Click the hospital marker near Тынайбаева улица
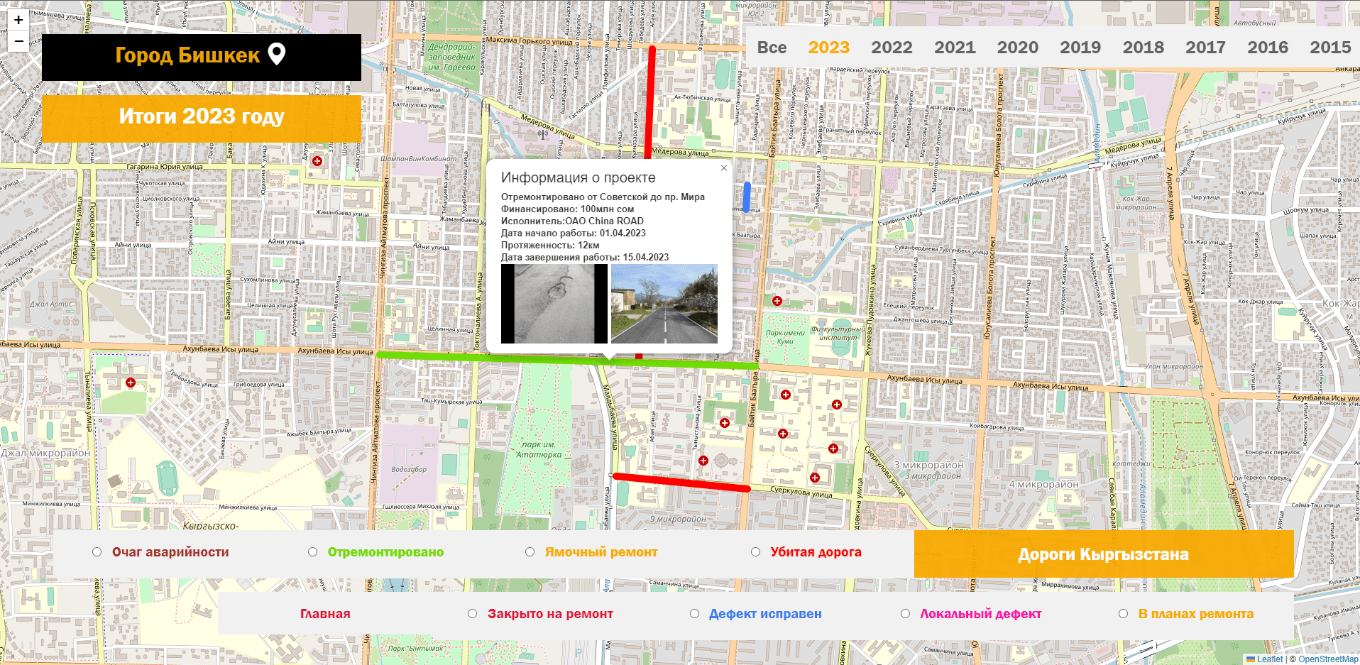 pyautogui.click(x=131, y=383)
